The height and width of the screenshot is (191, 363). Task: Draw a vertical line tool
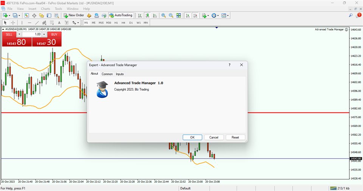[x=22, y=23]
